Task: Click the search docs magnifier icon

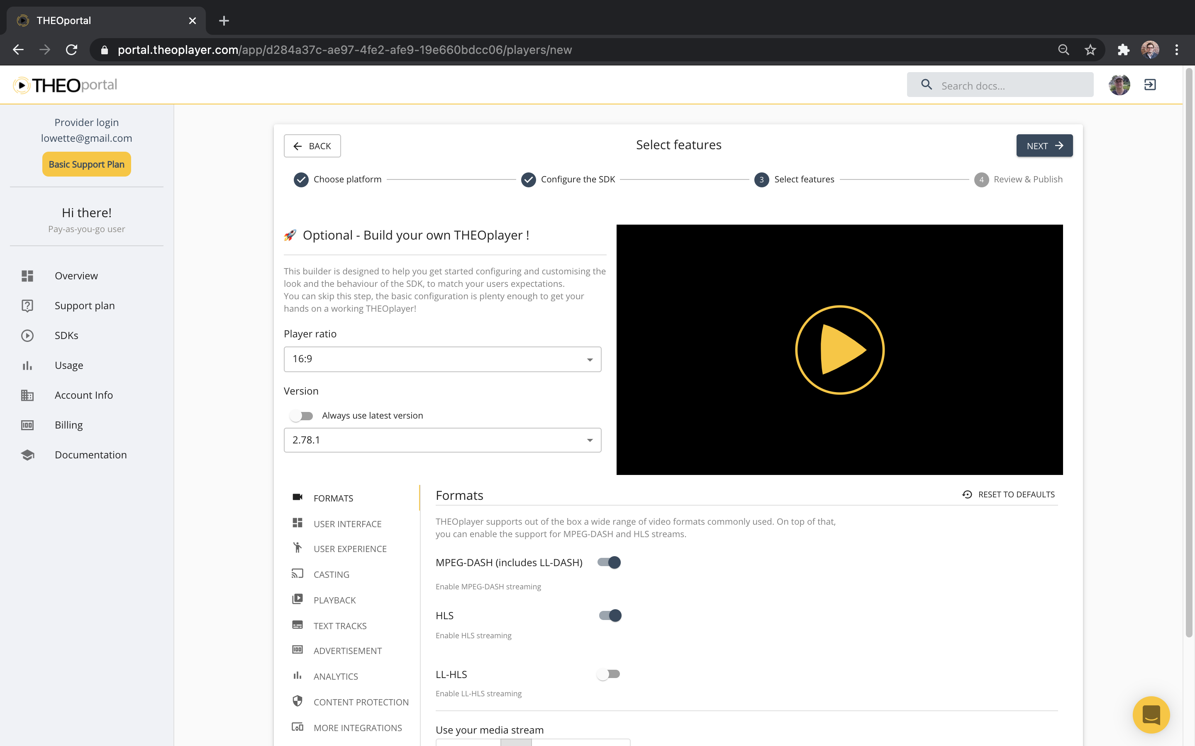Action: [x=927, y=85]
